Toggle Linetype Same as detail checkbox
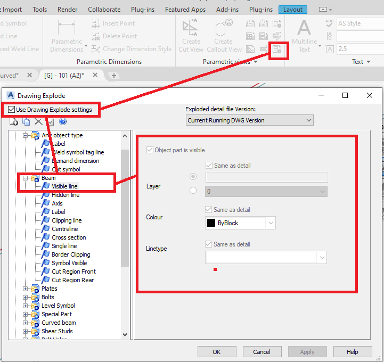Image resolution: width=384 pixels, height=362 pixels. tap(208, 244)
